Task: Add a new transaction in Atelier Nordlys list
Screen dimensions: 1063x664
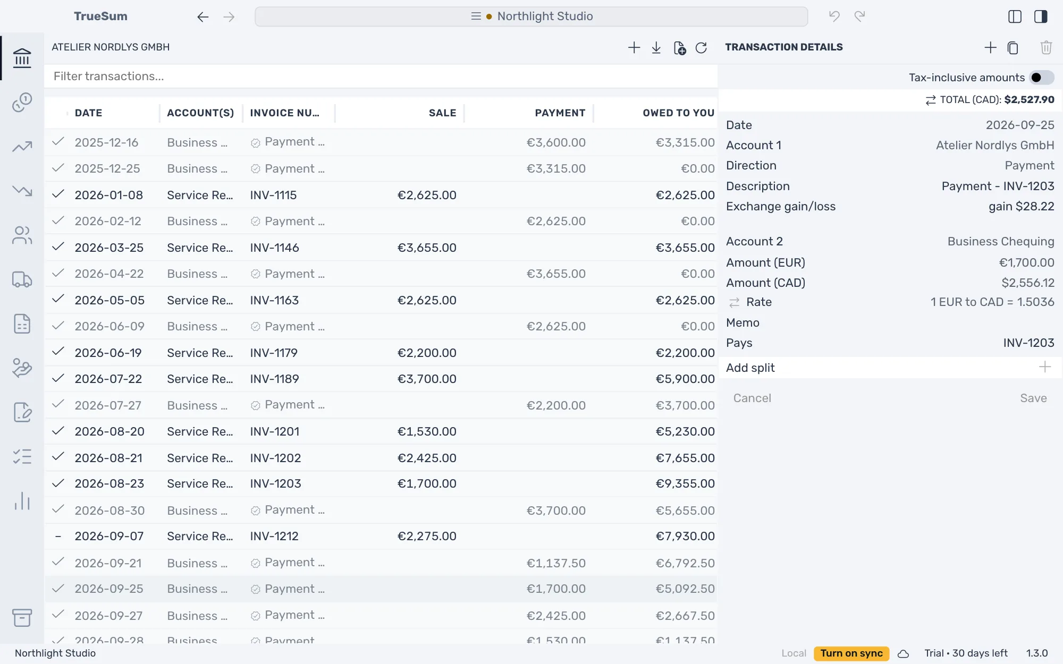Action: 634,48
